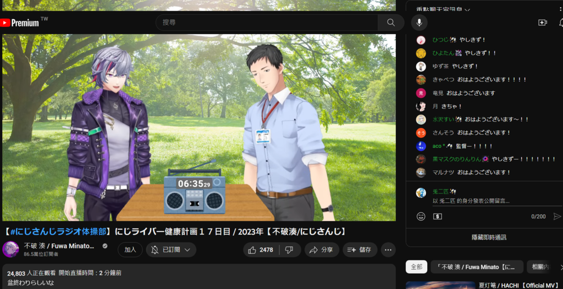
Task: Select the 不破 湊 / Fuwa Minato filter chip
Action: click(477, 267)
